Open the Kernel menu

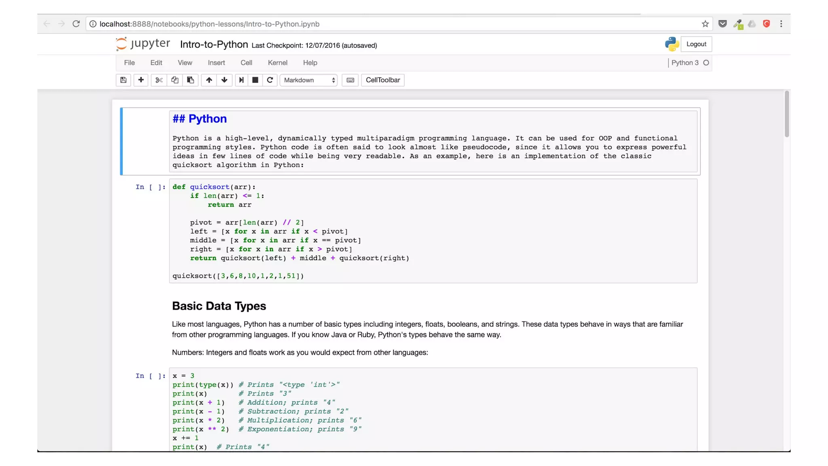(277, 63)
